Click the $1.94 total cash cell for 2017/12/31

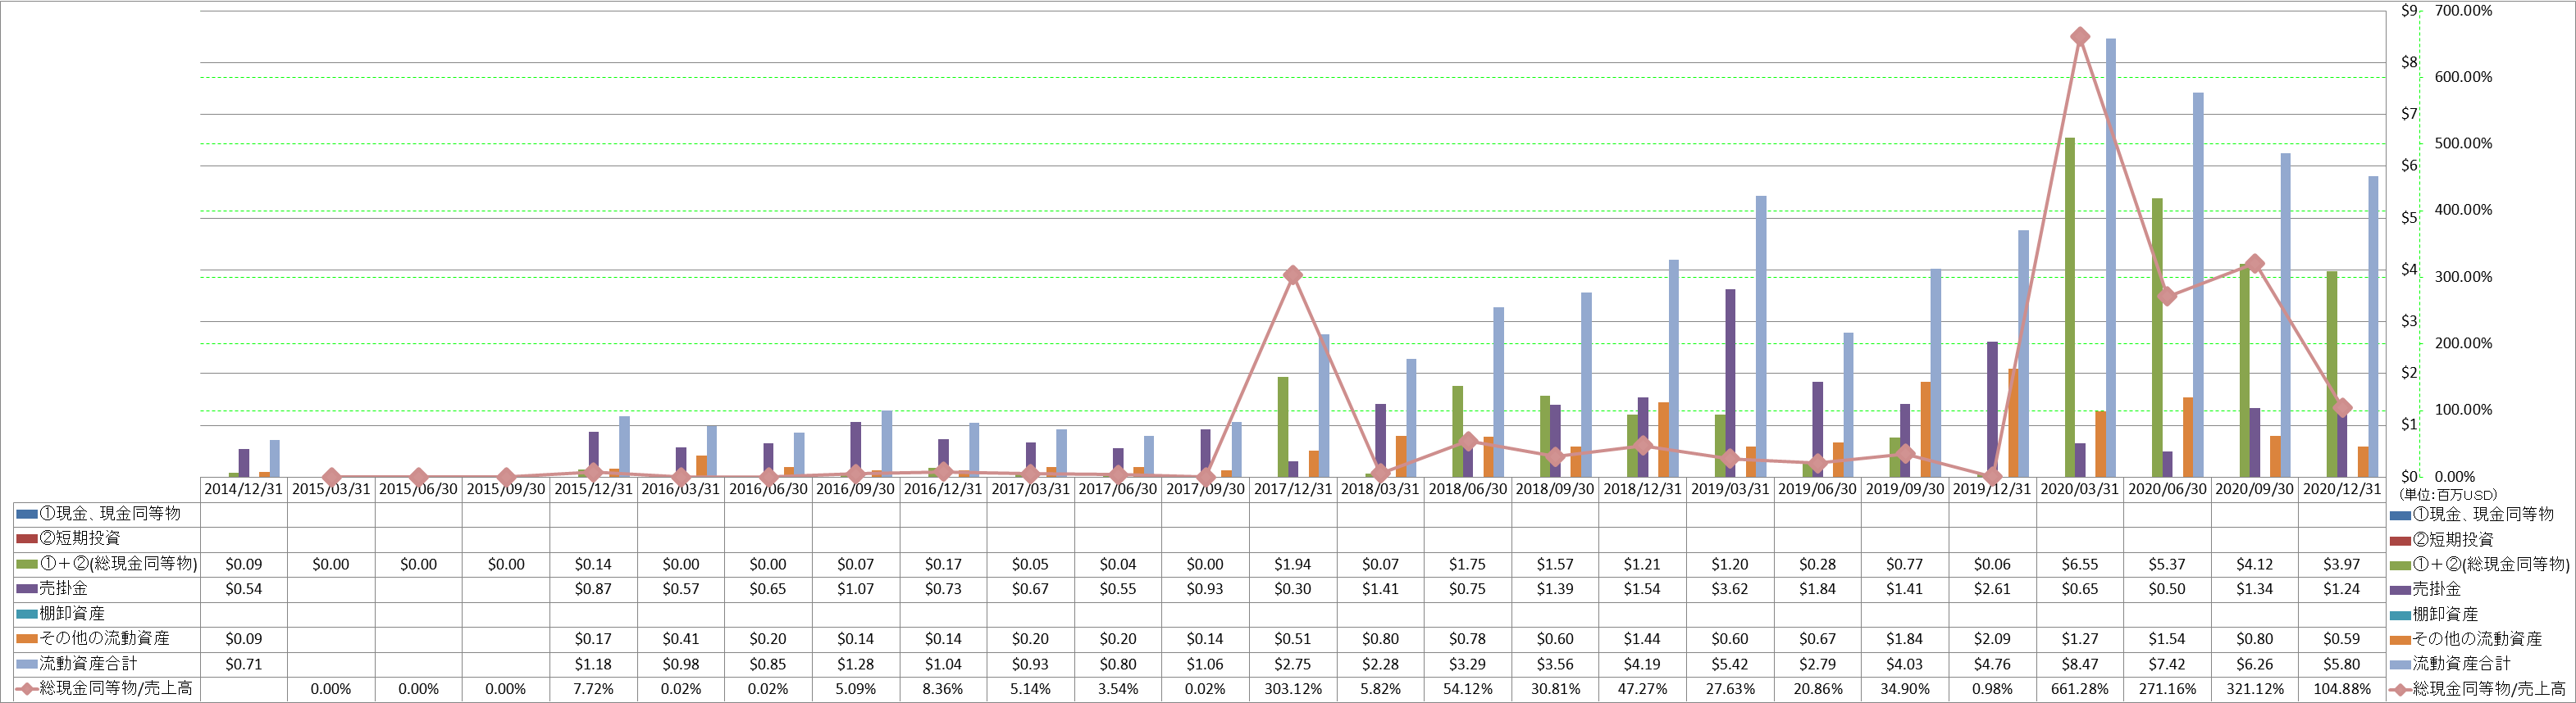[1293, 565]
